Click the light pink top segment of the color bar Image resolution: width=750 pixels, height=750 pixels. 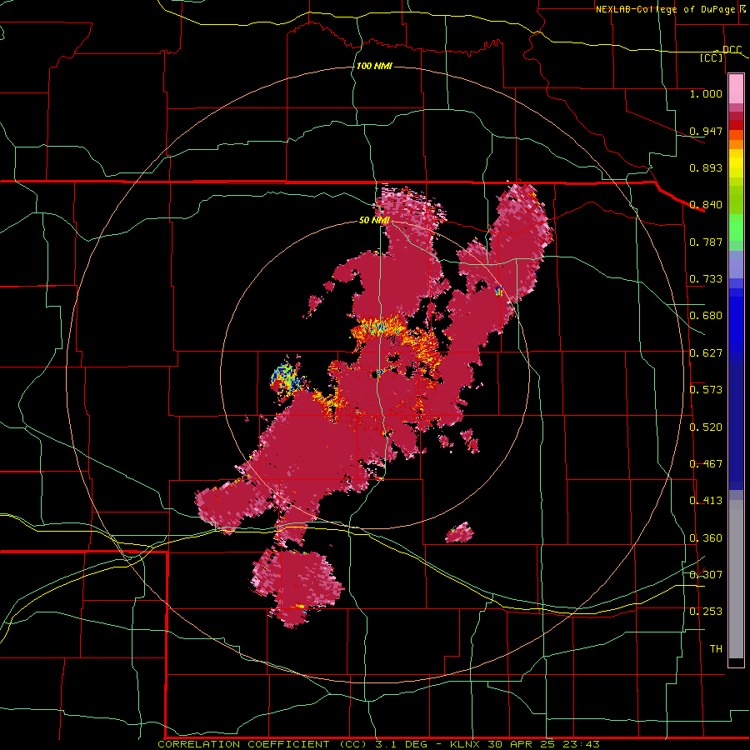click(x=736, y=89)
